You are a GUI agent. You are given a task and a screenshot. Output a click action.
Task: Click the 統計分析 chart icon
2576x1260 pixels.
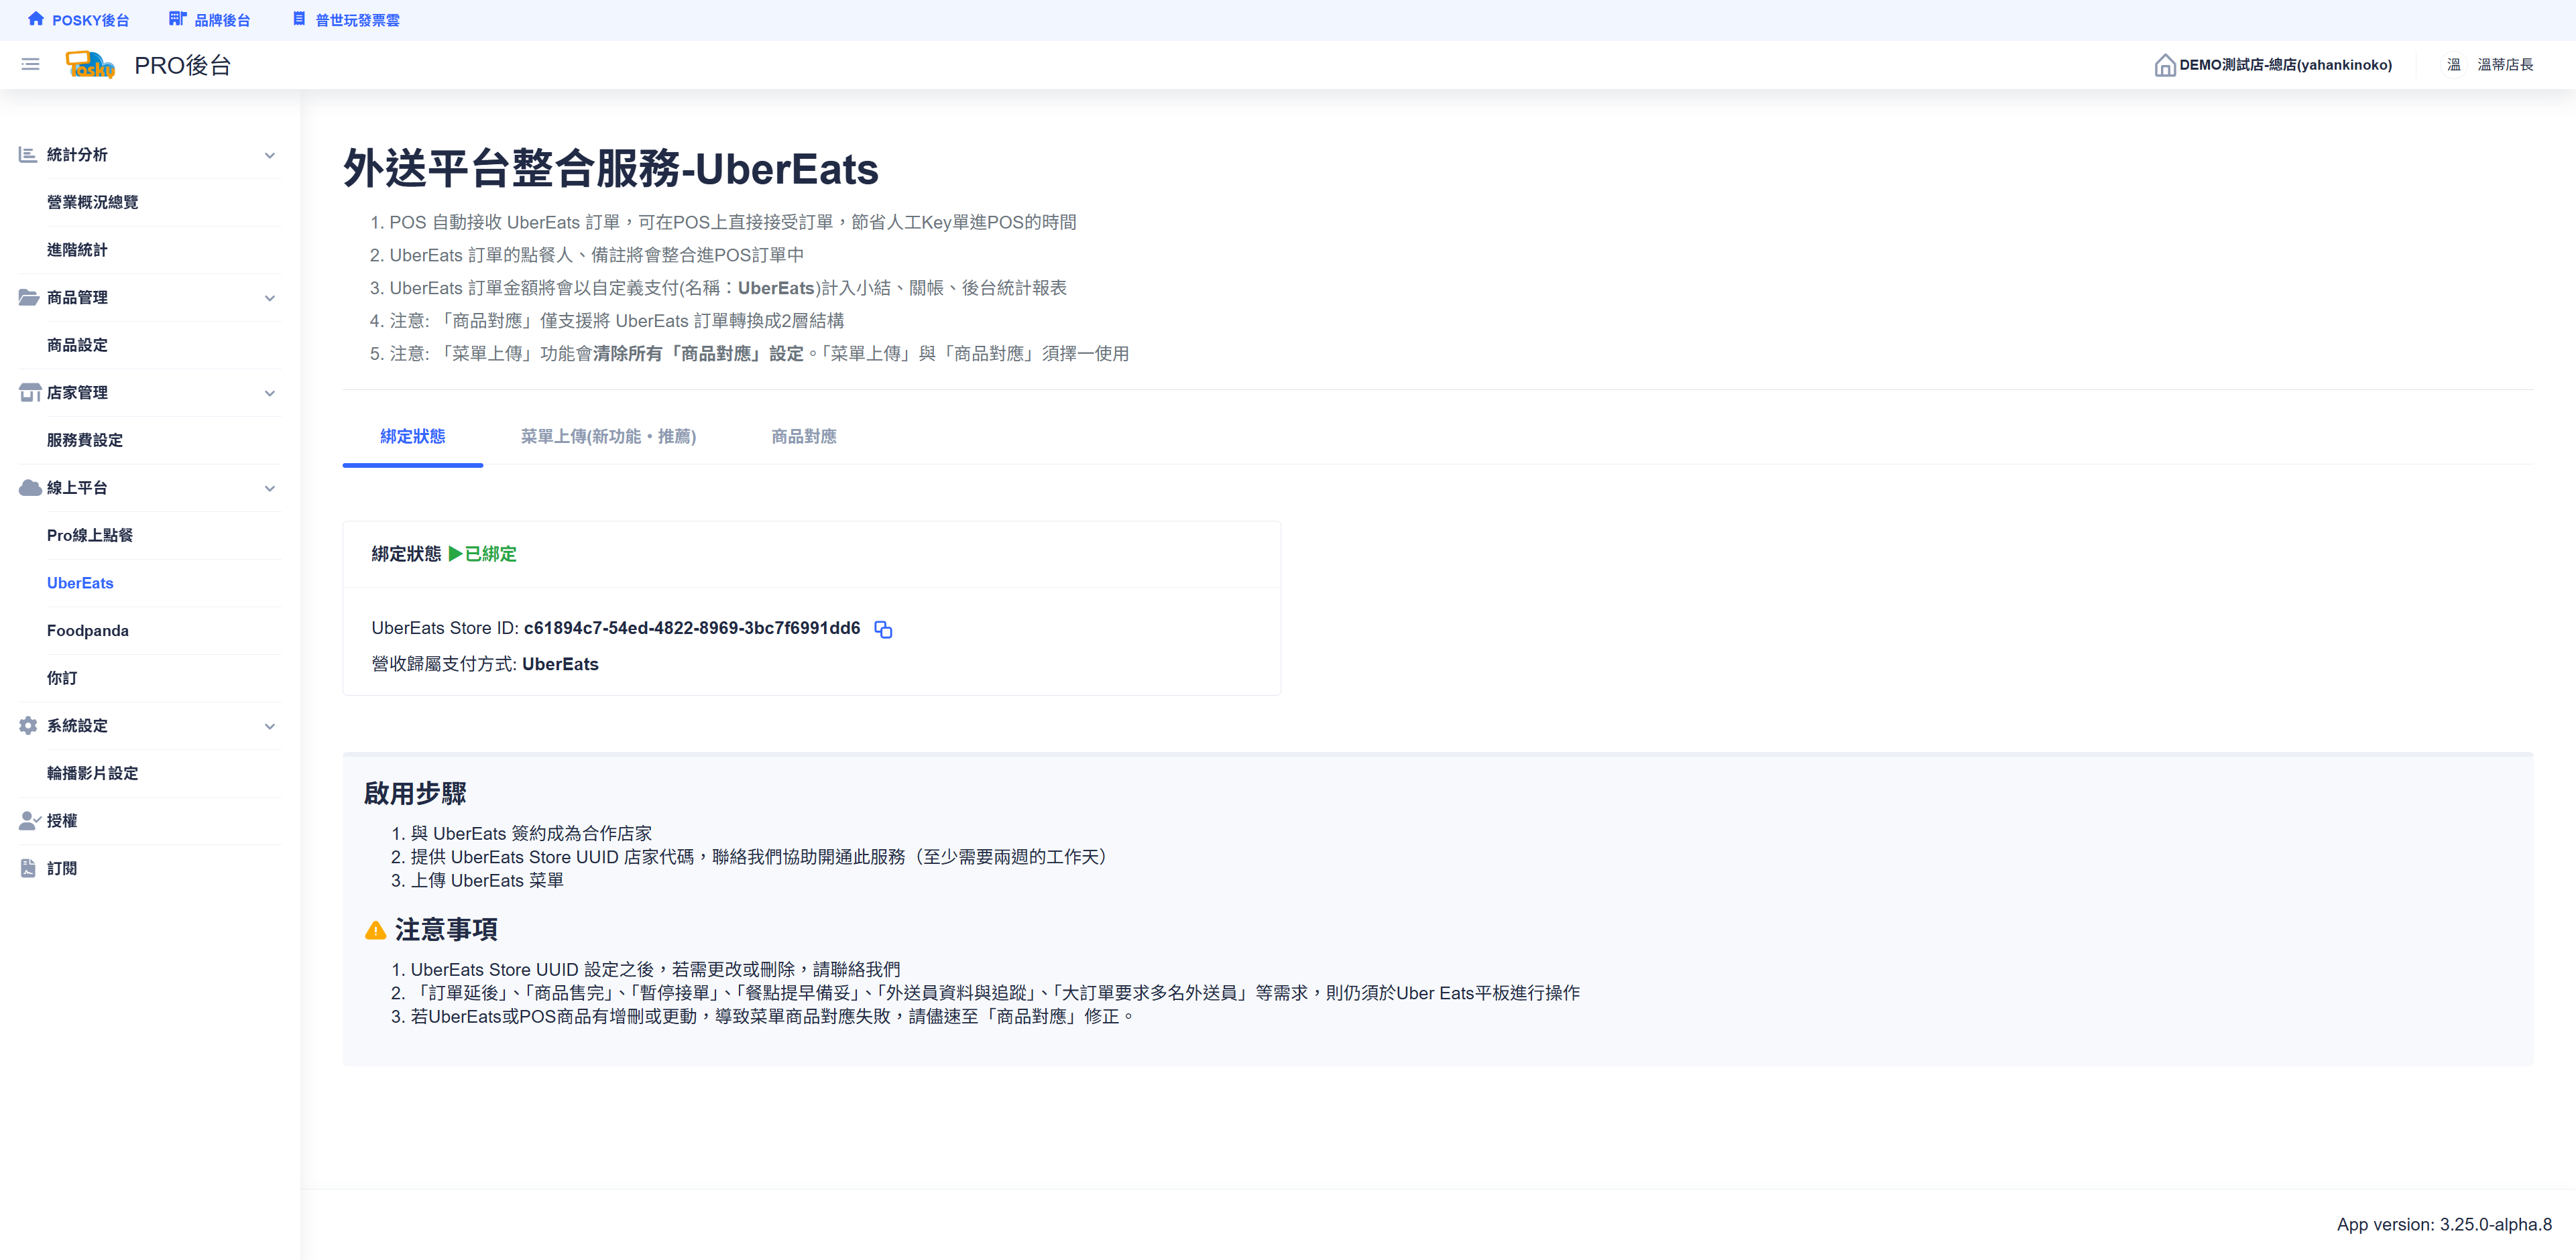[28, 155]
